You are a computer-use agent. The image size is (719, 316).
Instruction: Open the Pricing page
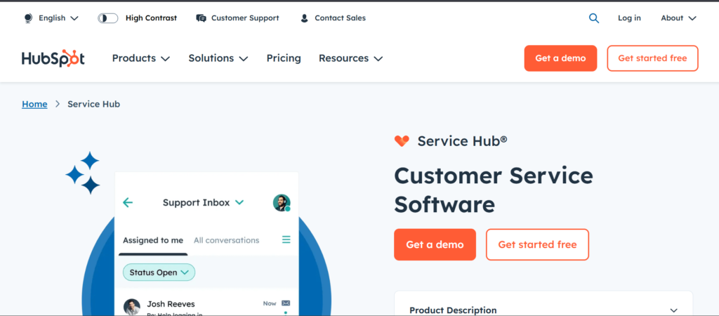click(284, 58)
